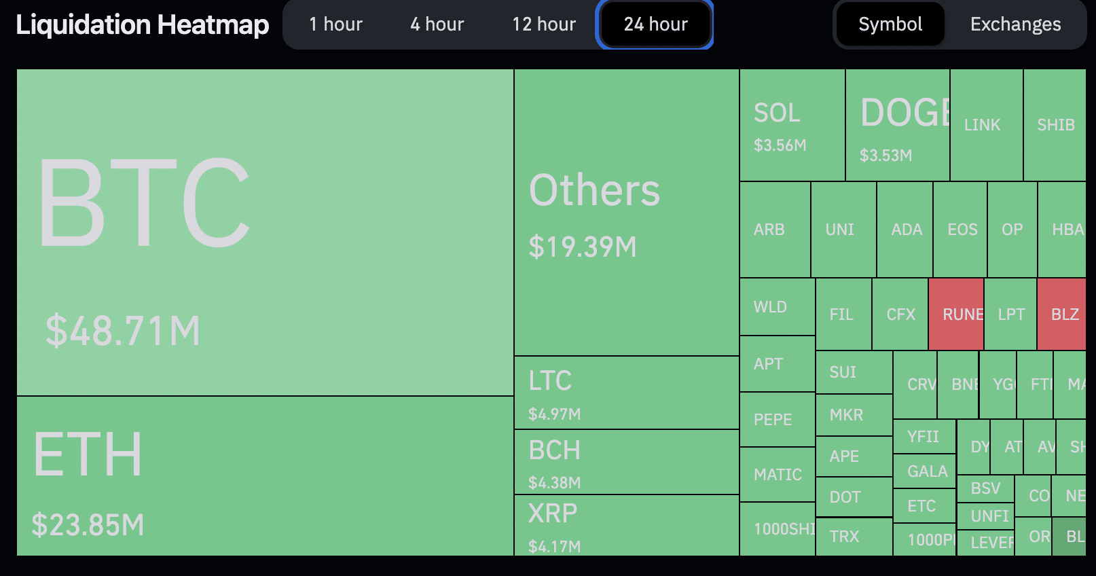Viewport: 1096px width, 576px height.
Task: Click the LTC tile
Action: point(626,393)
